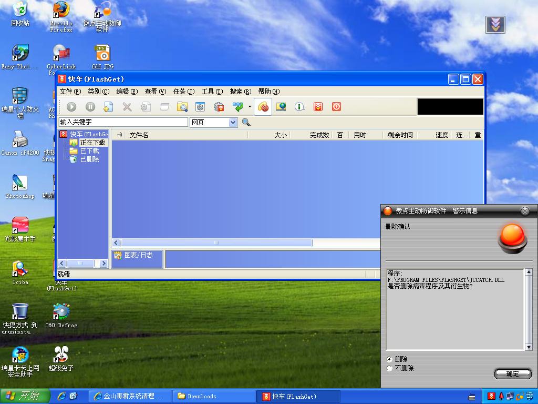Switch to 金山毒霸系统清理 taskbar window
The height and width of the screenshot is (404, 538).
pyautogui.click(x=130, y=396)
